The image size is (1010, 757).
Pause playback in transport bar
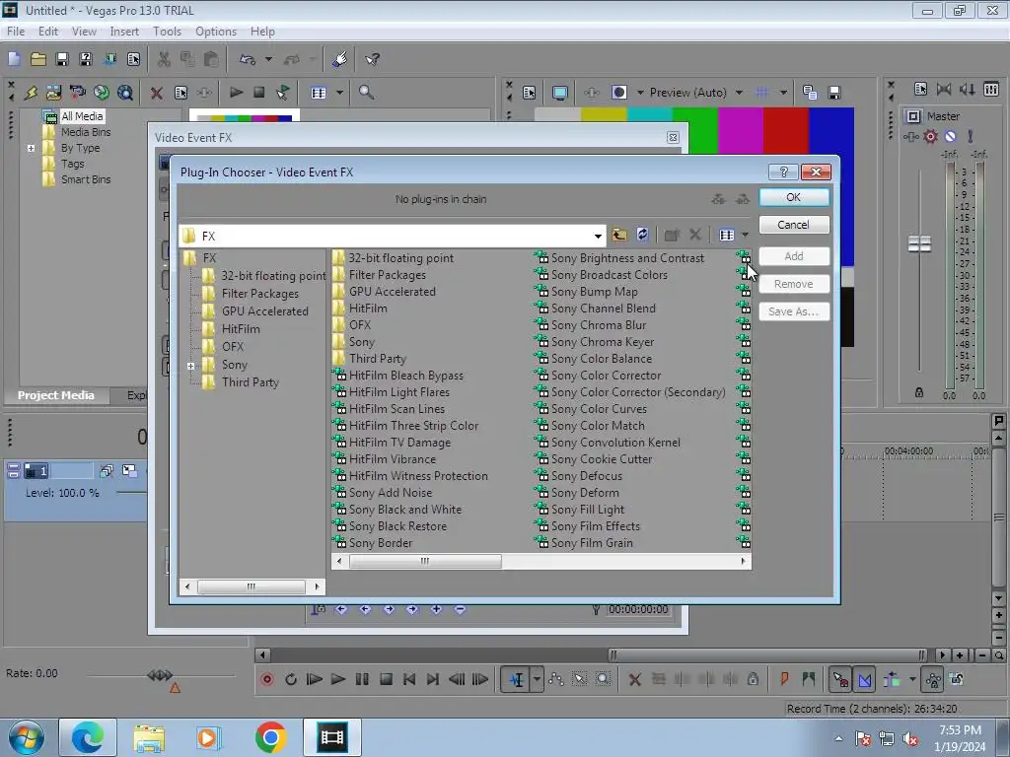coord(362,679)
